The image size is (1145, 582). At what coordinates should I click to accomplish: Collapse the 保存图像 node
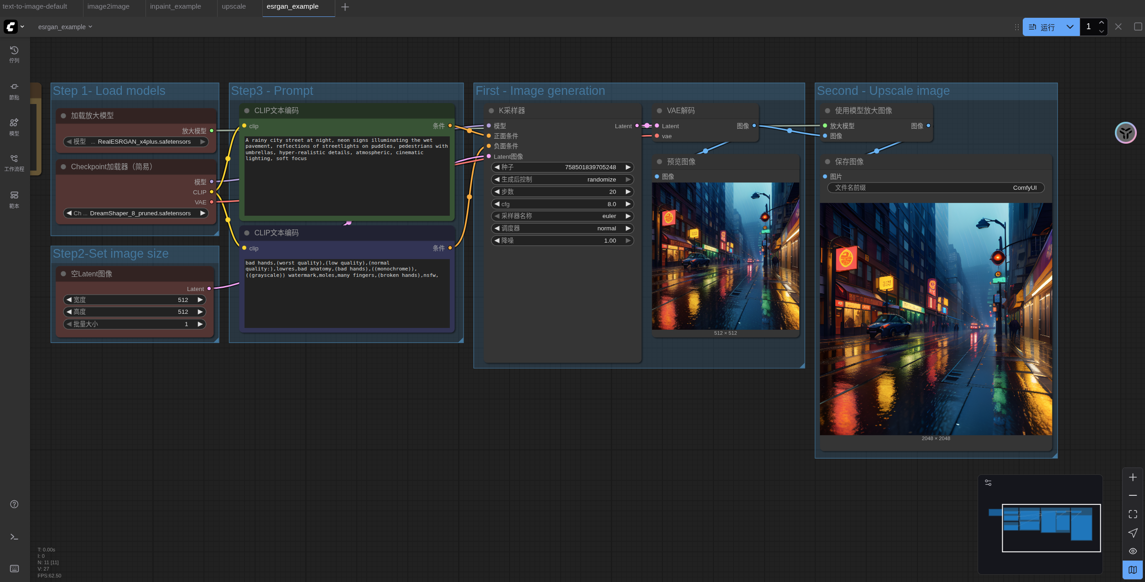click(828, 162)
